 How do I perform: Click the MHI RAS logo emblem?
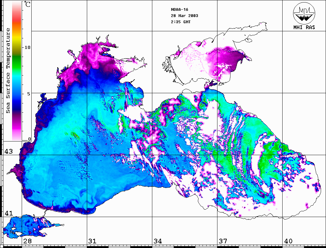click(304, 13)
